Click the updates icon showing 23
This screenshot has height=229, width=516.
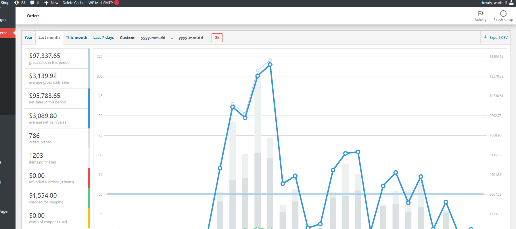coord(17,3)
